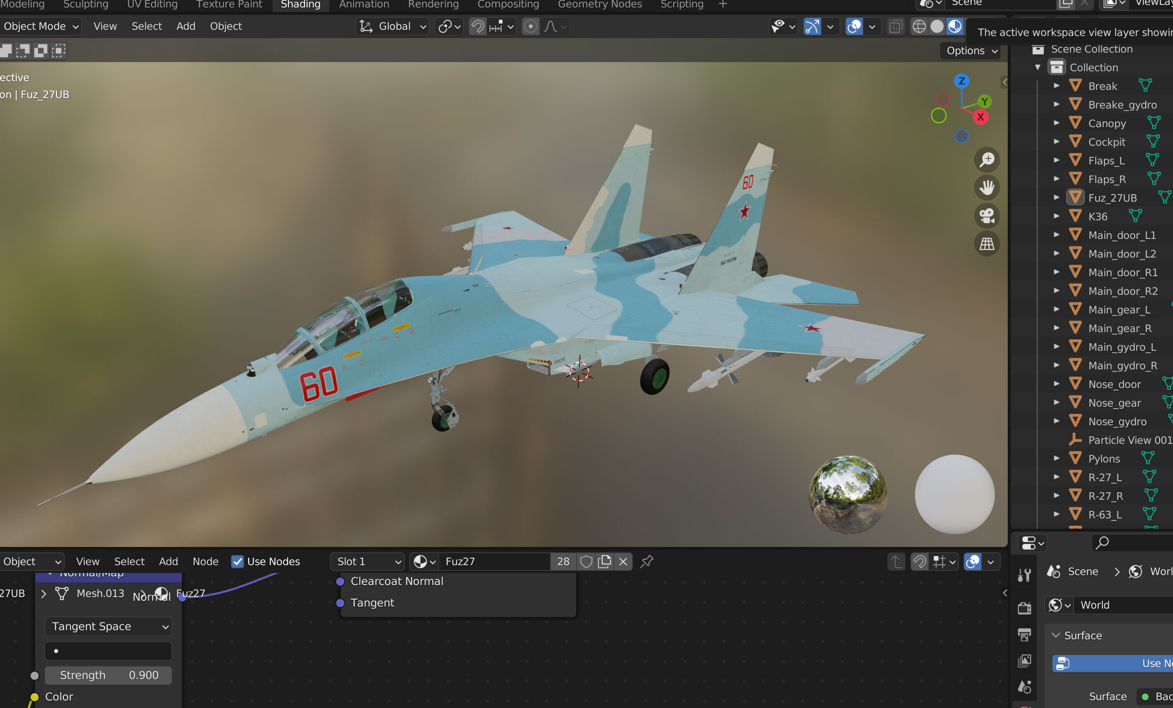This screenshot has height=708, width=1173.
Task: Open the Object Mode dropdown
Action: (x=41, y=26)
